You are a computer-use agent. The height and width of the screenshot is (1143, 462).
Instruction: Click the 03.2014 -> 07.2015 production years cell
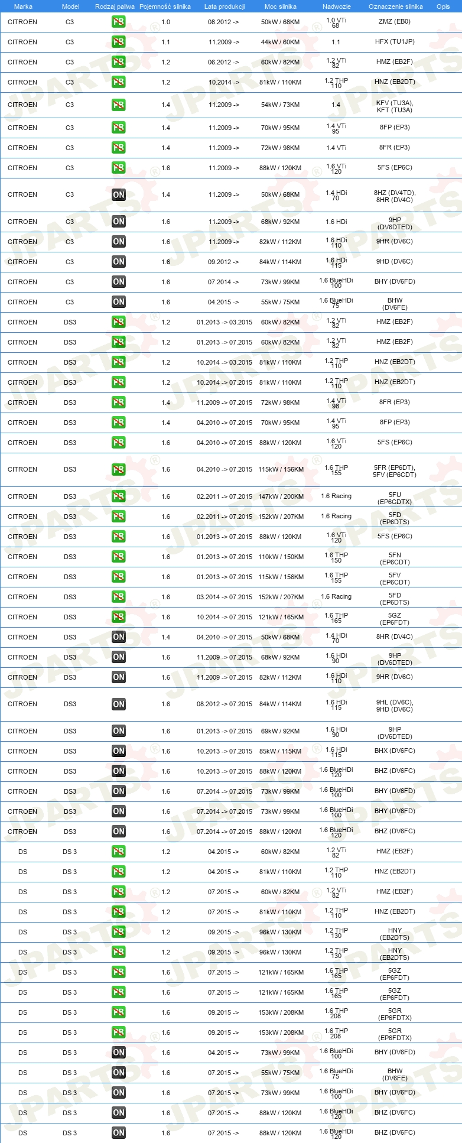click(225, 597)
